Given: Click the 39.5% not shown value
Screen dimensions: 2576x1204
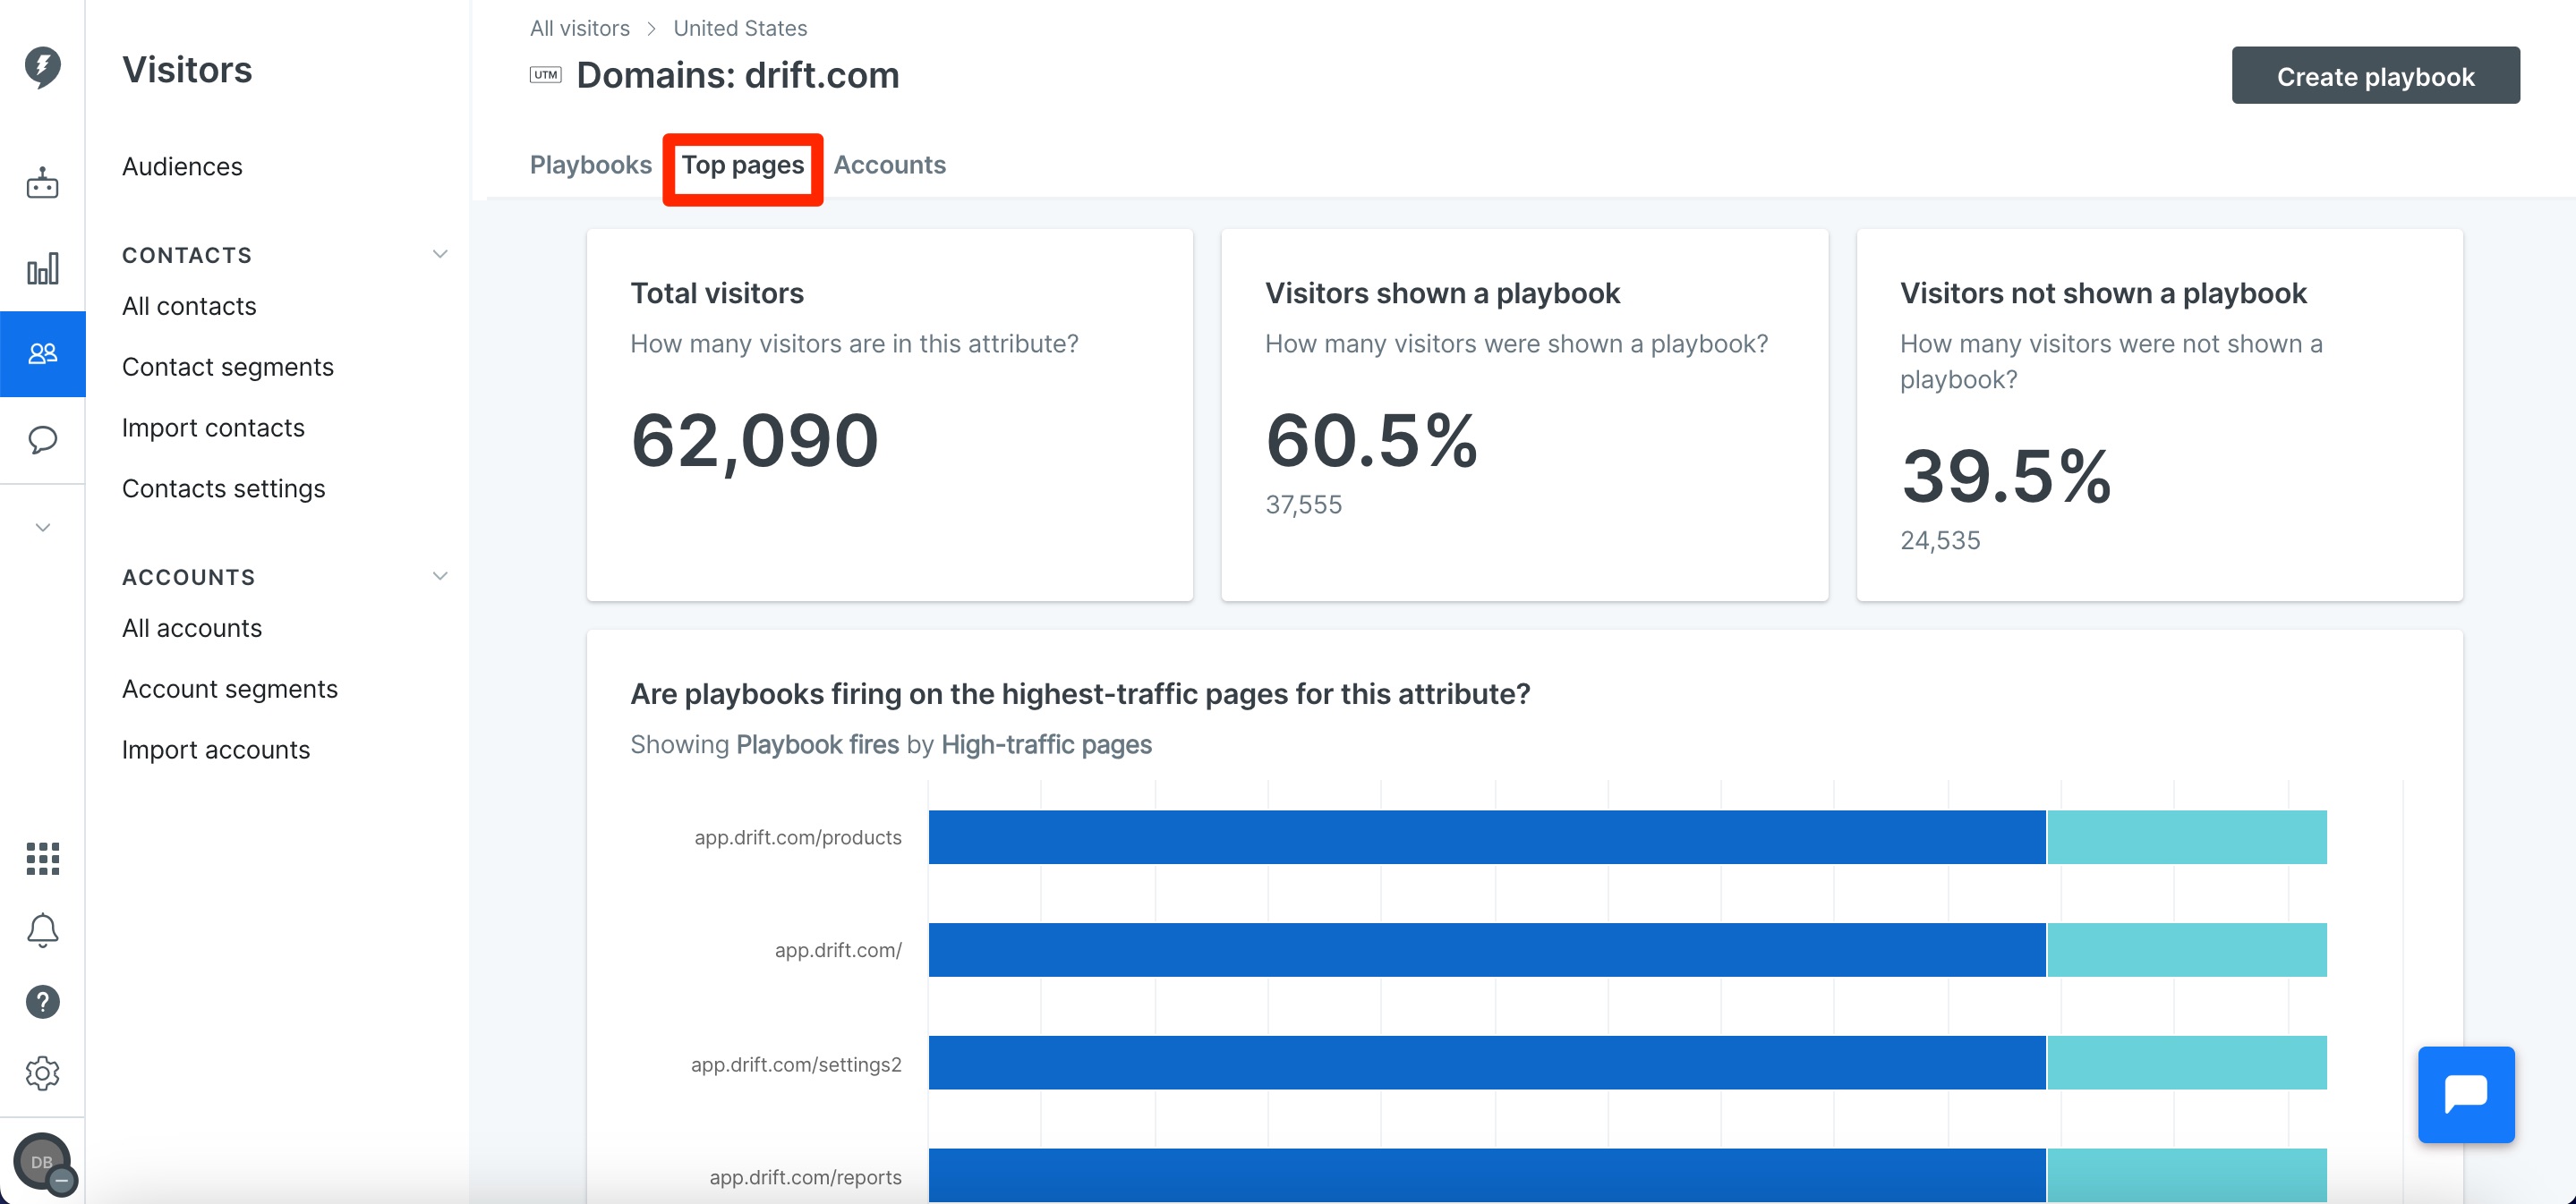Looking at the screenshot, I should coord(2006,476).
